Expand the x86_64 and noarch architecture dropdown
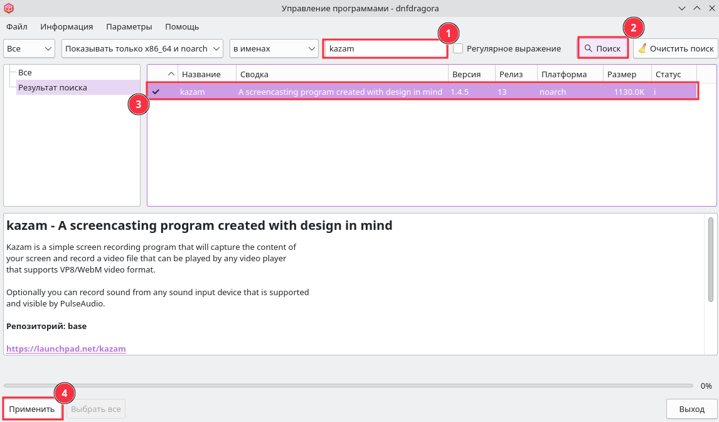 142,48
